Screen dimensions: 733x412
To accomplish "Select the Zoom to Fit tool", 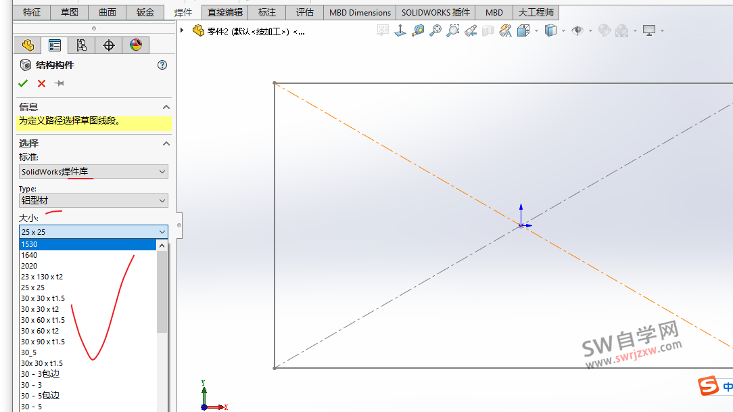I will (x=436, y=30).
